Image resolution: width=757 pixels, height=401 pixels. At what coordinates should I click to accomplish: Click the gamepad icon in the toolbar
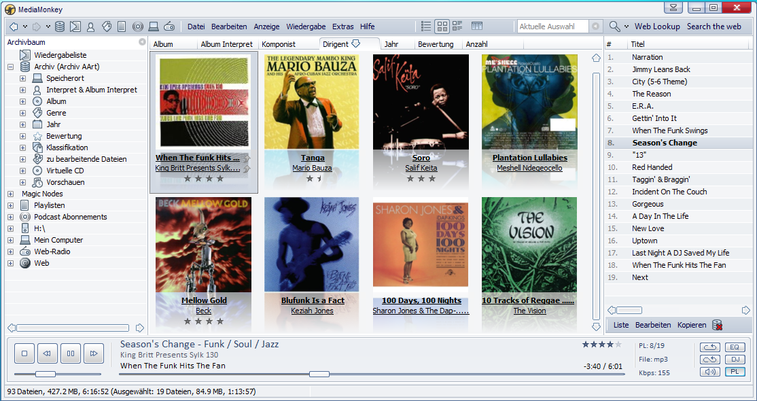[169, 27]
